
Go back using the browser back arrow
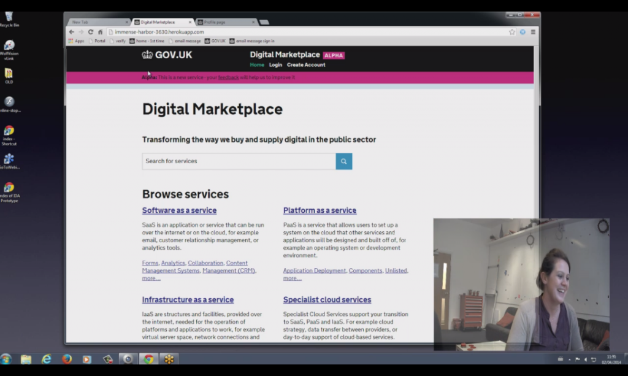(x=72, y=32)
